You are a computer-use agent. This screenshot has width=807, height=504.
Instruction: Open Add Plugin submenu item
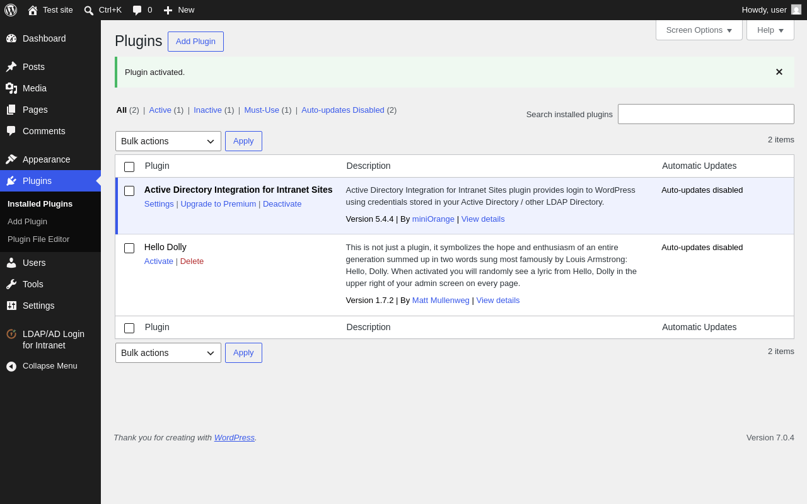(x=27, y=222)
